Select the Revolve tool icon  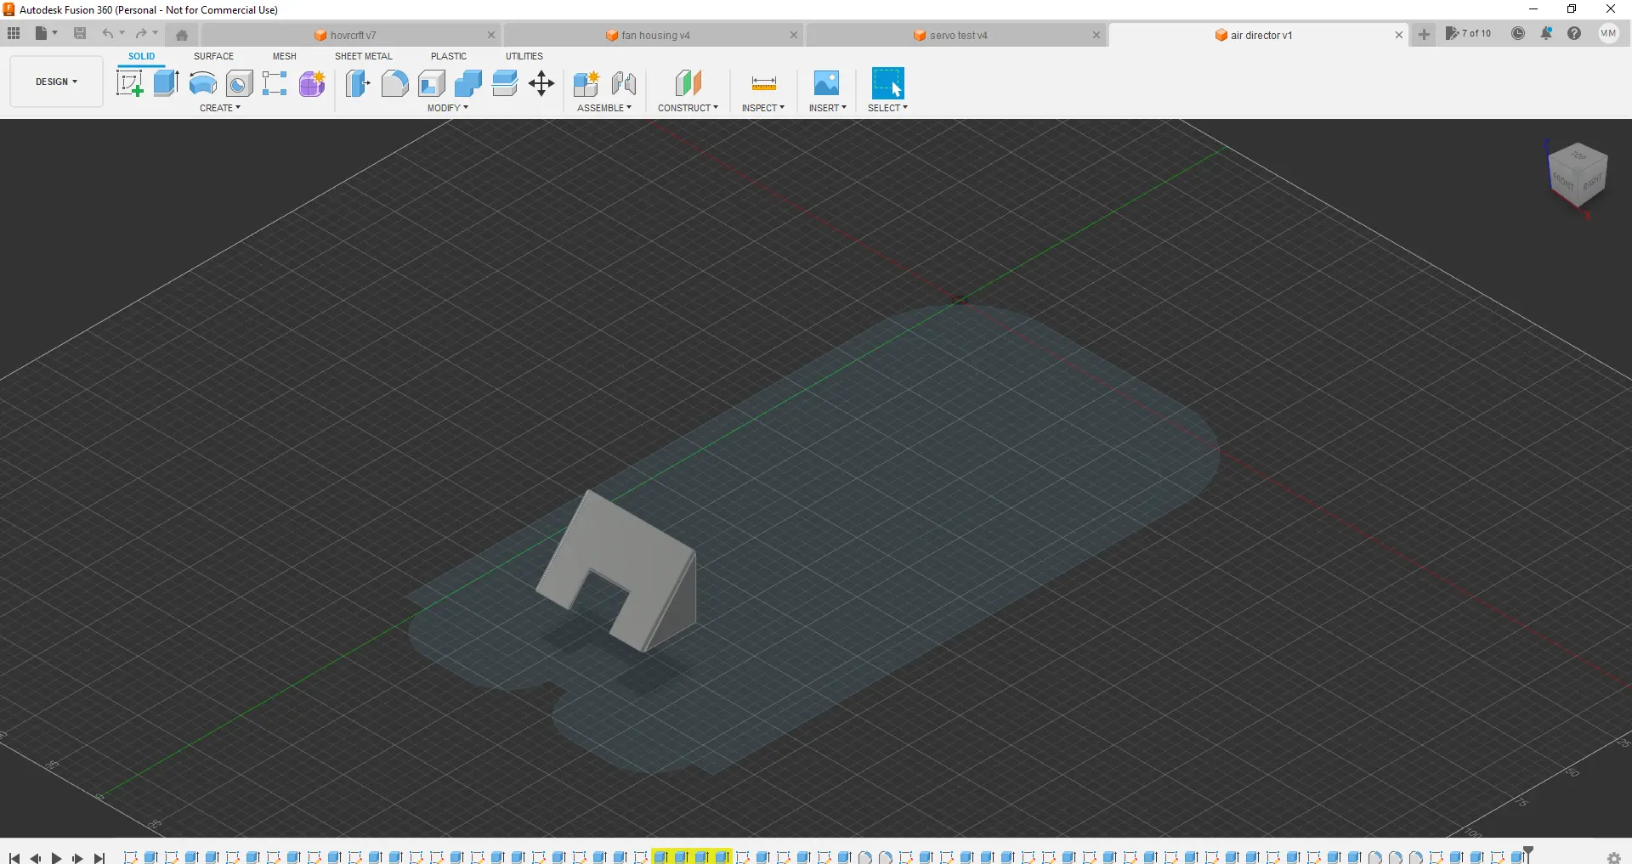pos(202,83)
